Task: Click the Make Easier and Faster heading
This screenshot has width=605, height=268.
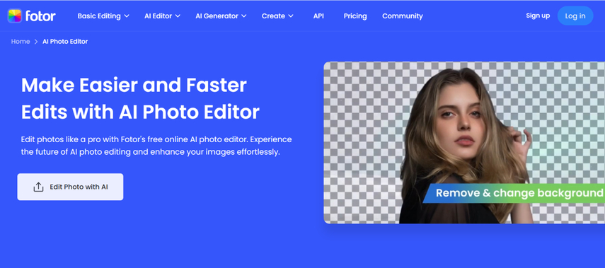Action: click(140, 98)
